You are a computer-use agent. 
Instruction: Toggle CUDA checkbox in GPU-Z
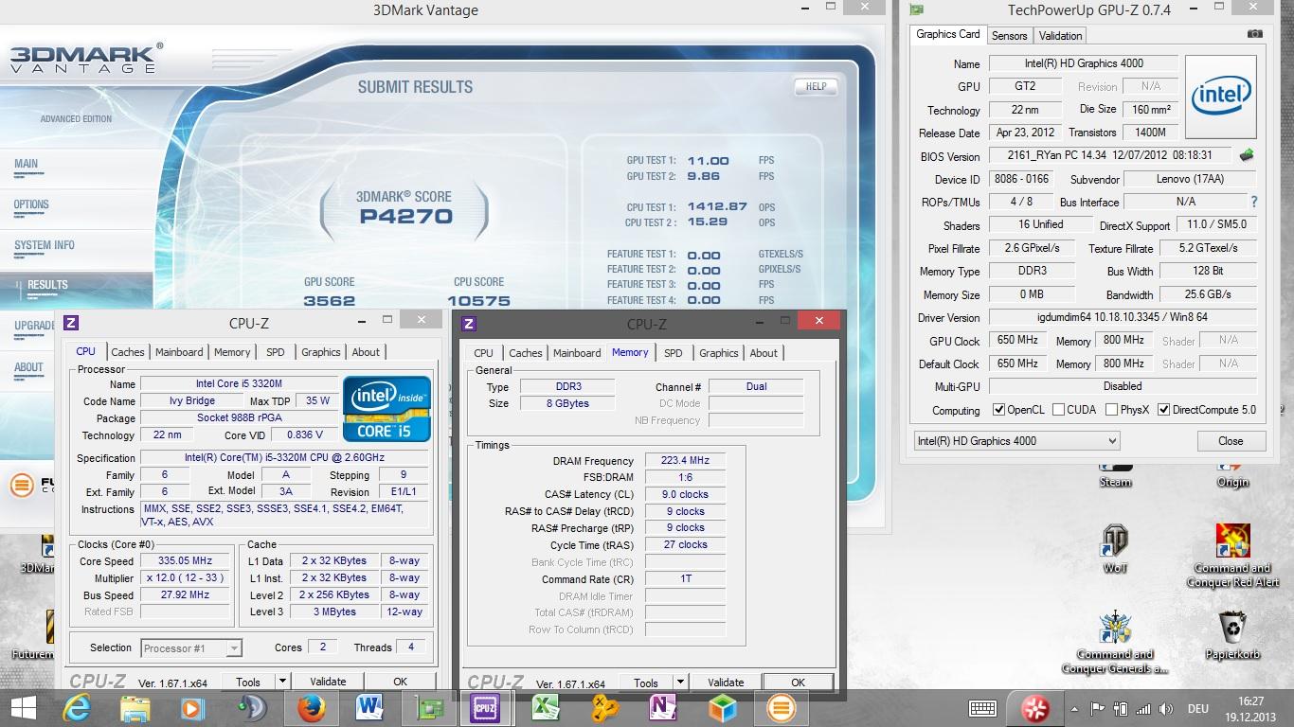[1058, 410]
